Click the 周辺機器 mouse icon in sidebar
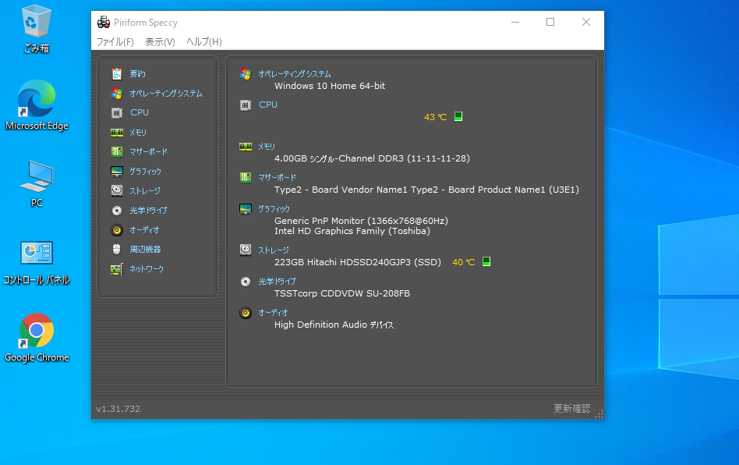739x465 pixels. (x=117, y=249)
